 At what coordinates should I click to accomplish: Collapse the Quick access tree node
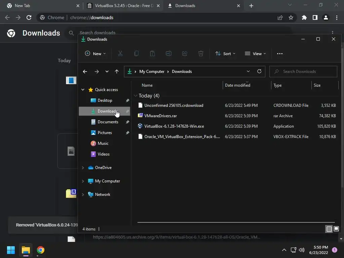(x=83, y=89)
